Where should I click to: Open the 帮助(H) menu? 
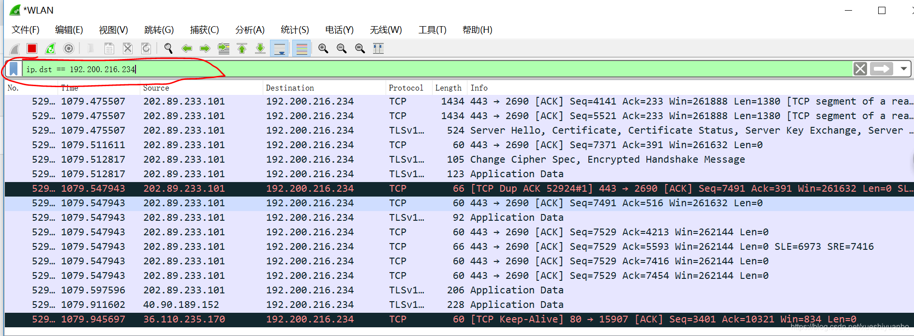click(477, 30)
